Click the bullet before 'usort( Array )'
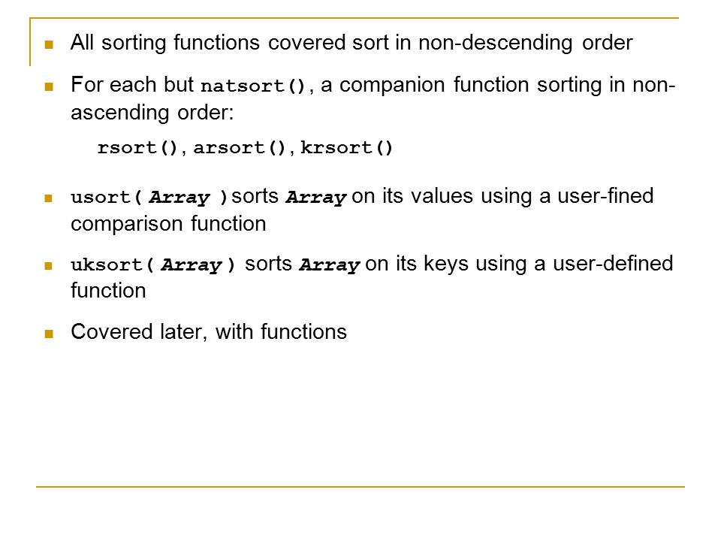This screenshot has height=541, width=721. [x=49, y=198]
